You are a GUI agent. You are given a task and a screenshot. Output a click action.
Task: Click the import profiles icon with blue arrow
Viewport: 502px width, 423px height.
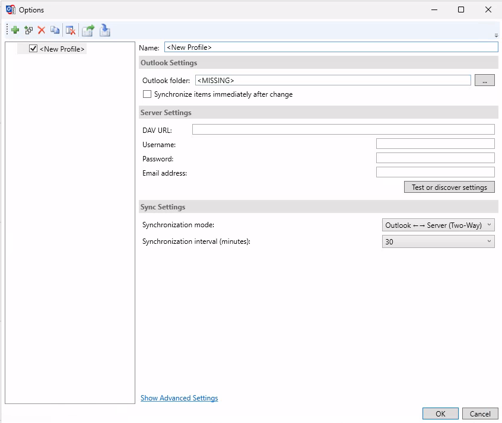pyautogui.click(x=105, y=30)
